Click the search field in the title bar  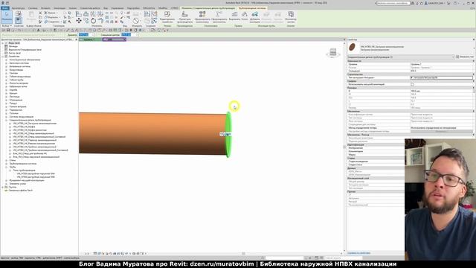click(x=393, y=3)
